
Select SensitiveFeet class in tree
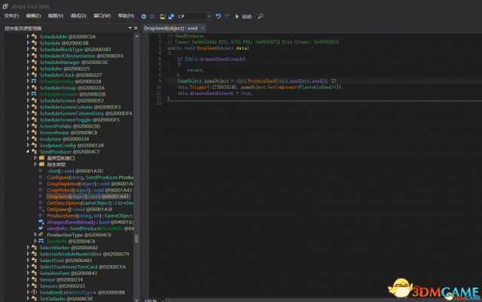tap(69, 273)
